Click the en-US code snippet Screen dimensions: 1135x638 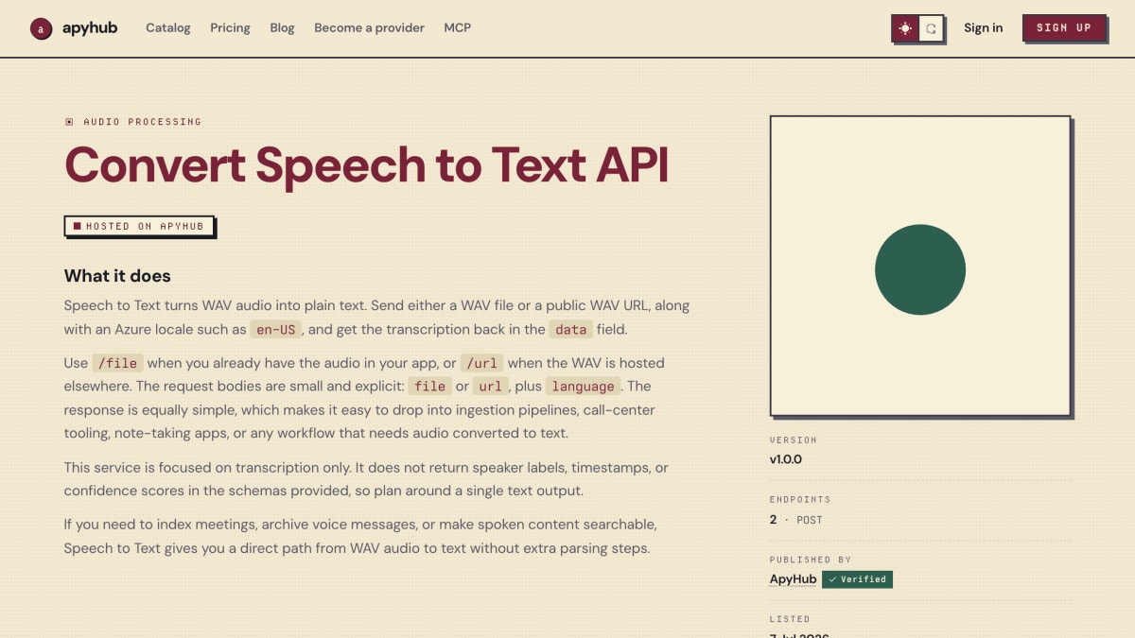pos(276,330)
